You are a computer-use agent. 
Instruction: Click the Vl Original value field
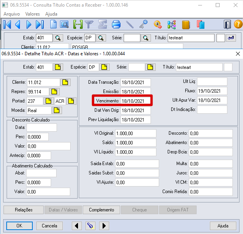136,133
